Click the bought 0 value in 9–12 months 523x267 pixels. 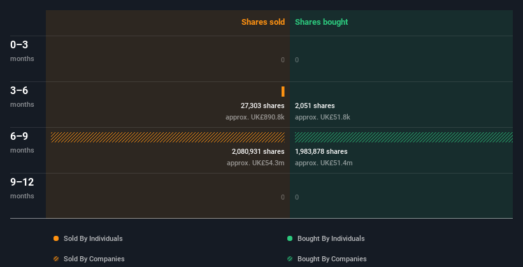coord(297,197)
